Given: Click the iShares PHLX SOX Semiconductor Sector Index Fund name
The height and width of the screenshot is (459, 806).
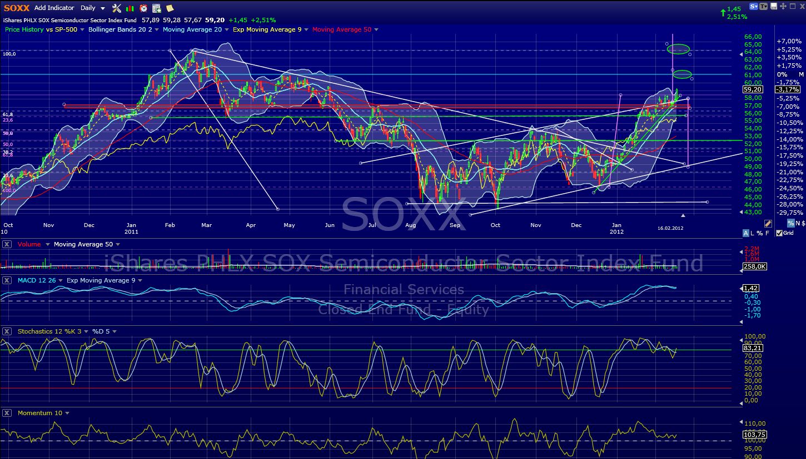Looking at the screenshot, I should point(70,20).
